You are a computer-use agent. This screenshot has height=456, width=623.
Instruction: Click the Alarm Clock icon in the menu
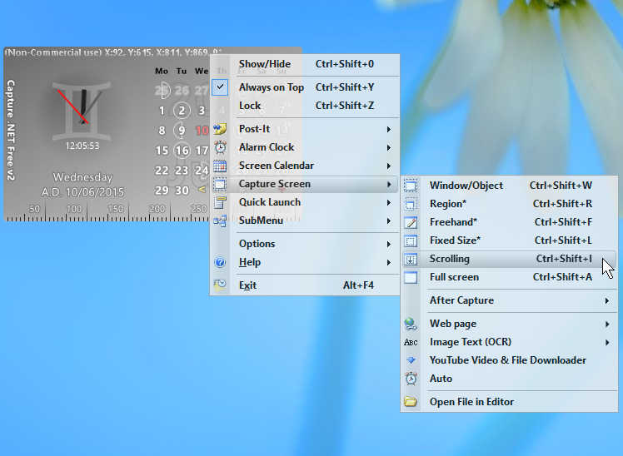221,147
